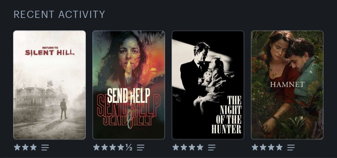Screen dimensions: 337x158
Task: Click the fourth star under Send Help
Action: pos(121,147)
